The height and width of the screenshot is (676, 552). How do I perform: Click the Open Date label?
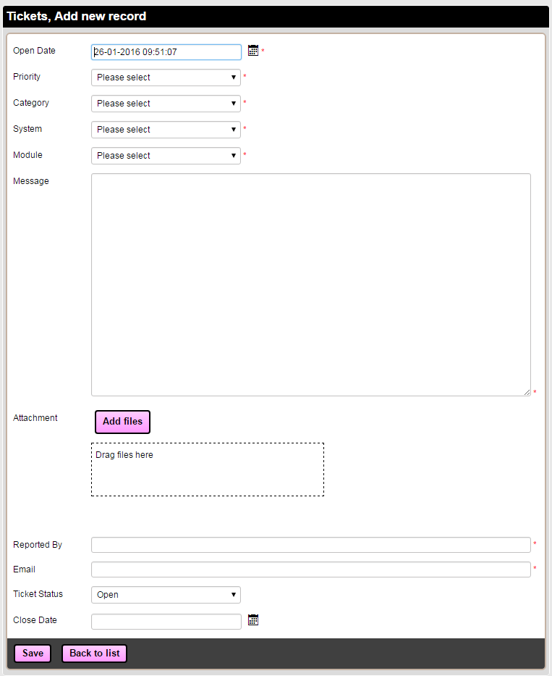click(34, 51)
